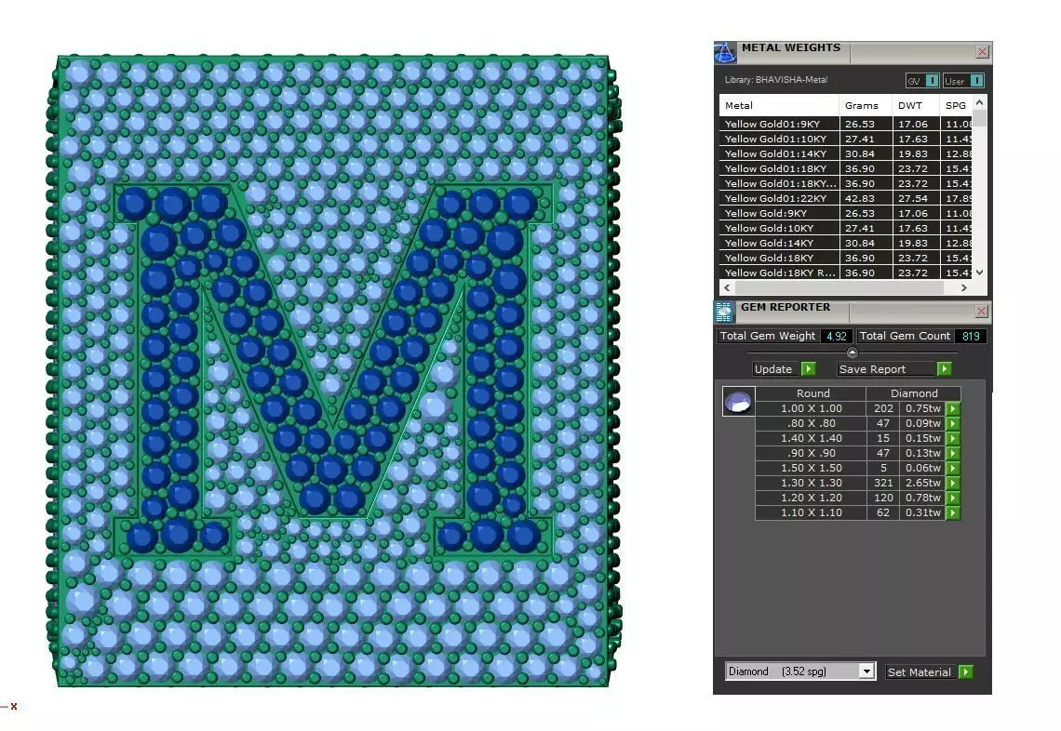
Task: Sort by the Metal column header
Action: pyautogui.click(x=779, y=105)
